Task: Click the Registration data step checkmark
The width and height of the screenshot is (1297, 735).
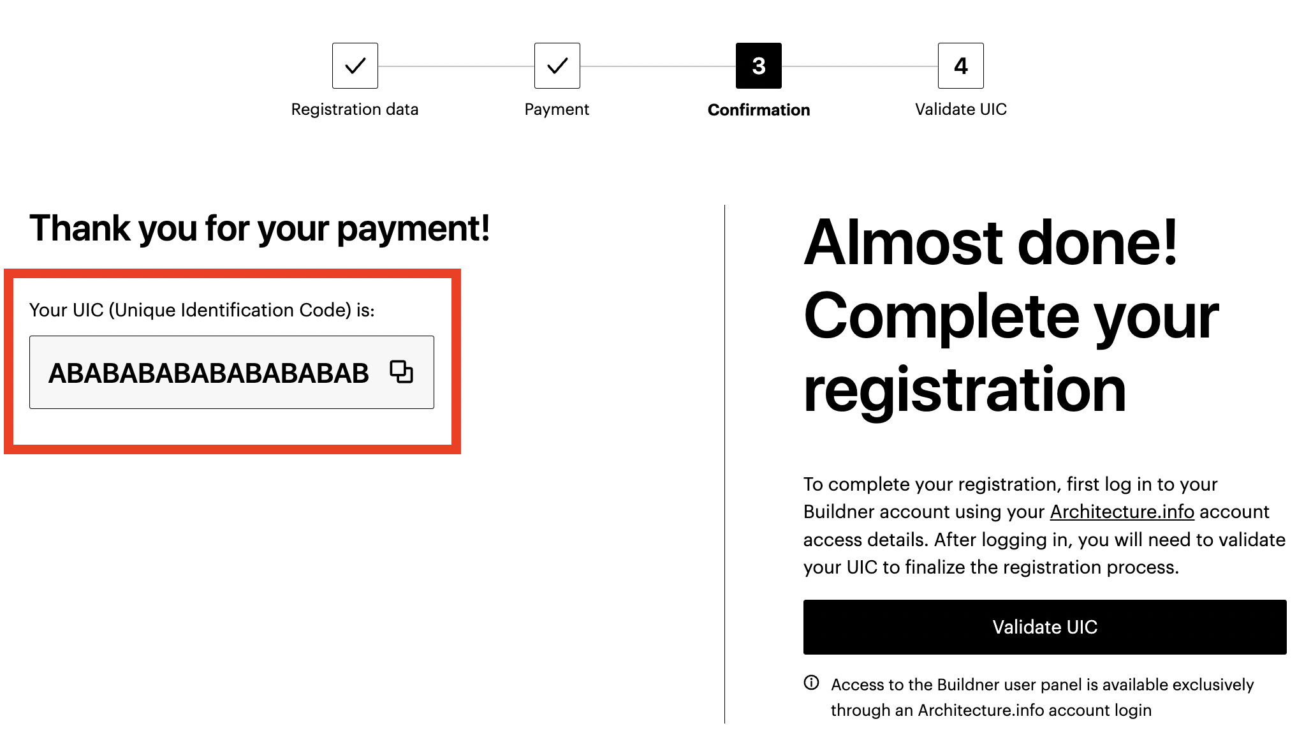Action: tap(355, 66)
